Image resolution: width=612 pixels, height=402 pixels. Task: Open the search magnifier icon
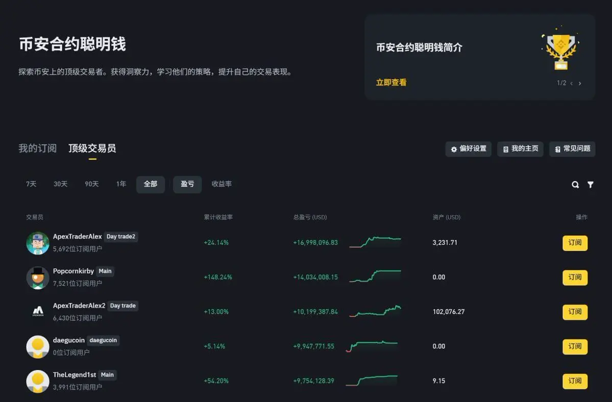[x=575, y=185]
